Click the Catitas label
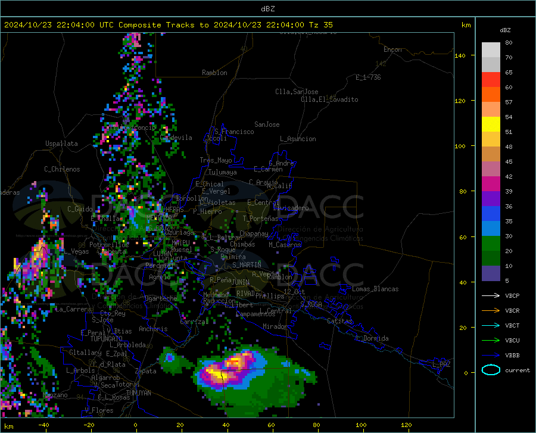 340,321
